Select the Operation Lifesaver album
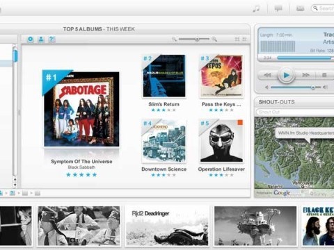 (x=221, y=141)
